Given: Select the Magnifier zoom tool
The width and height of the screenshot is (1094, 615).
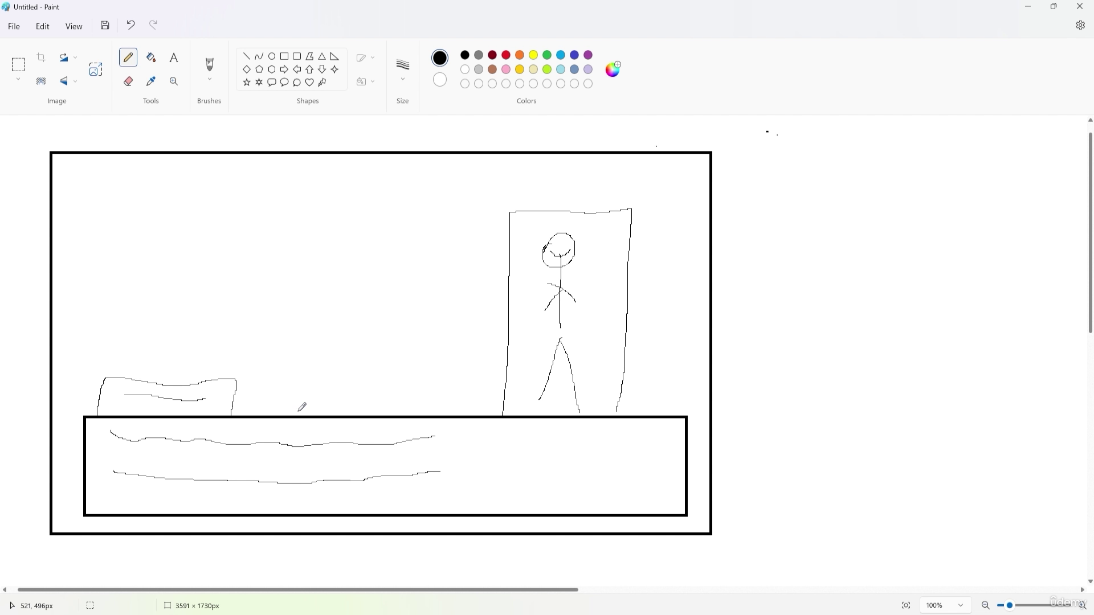Looking at the screenshot, I should click(174, 81).
